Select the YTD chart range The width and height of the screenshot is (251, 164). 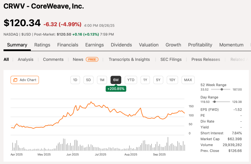131,80
